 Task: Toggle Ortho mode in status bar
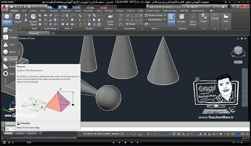(x=144, y=134)
